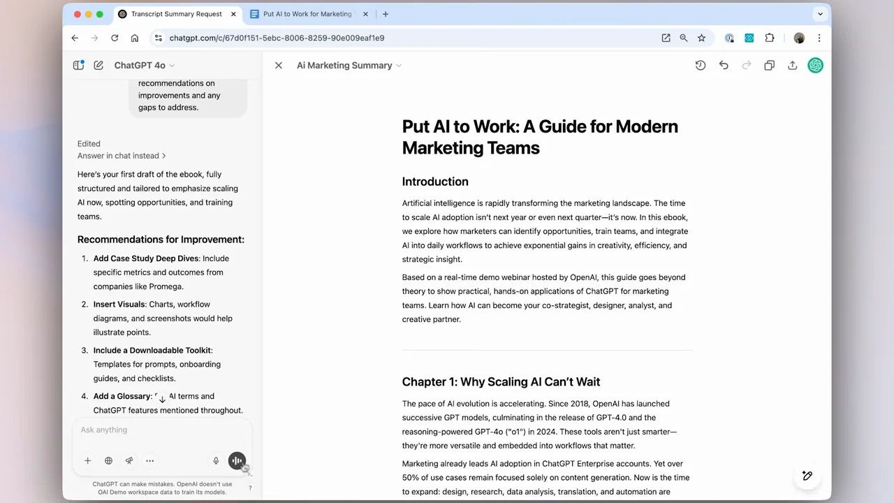Click the green ChatGPT profile avatar

coord(815,65)
